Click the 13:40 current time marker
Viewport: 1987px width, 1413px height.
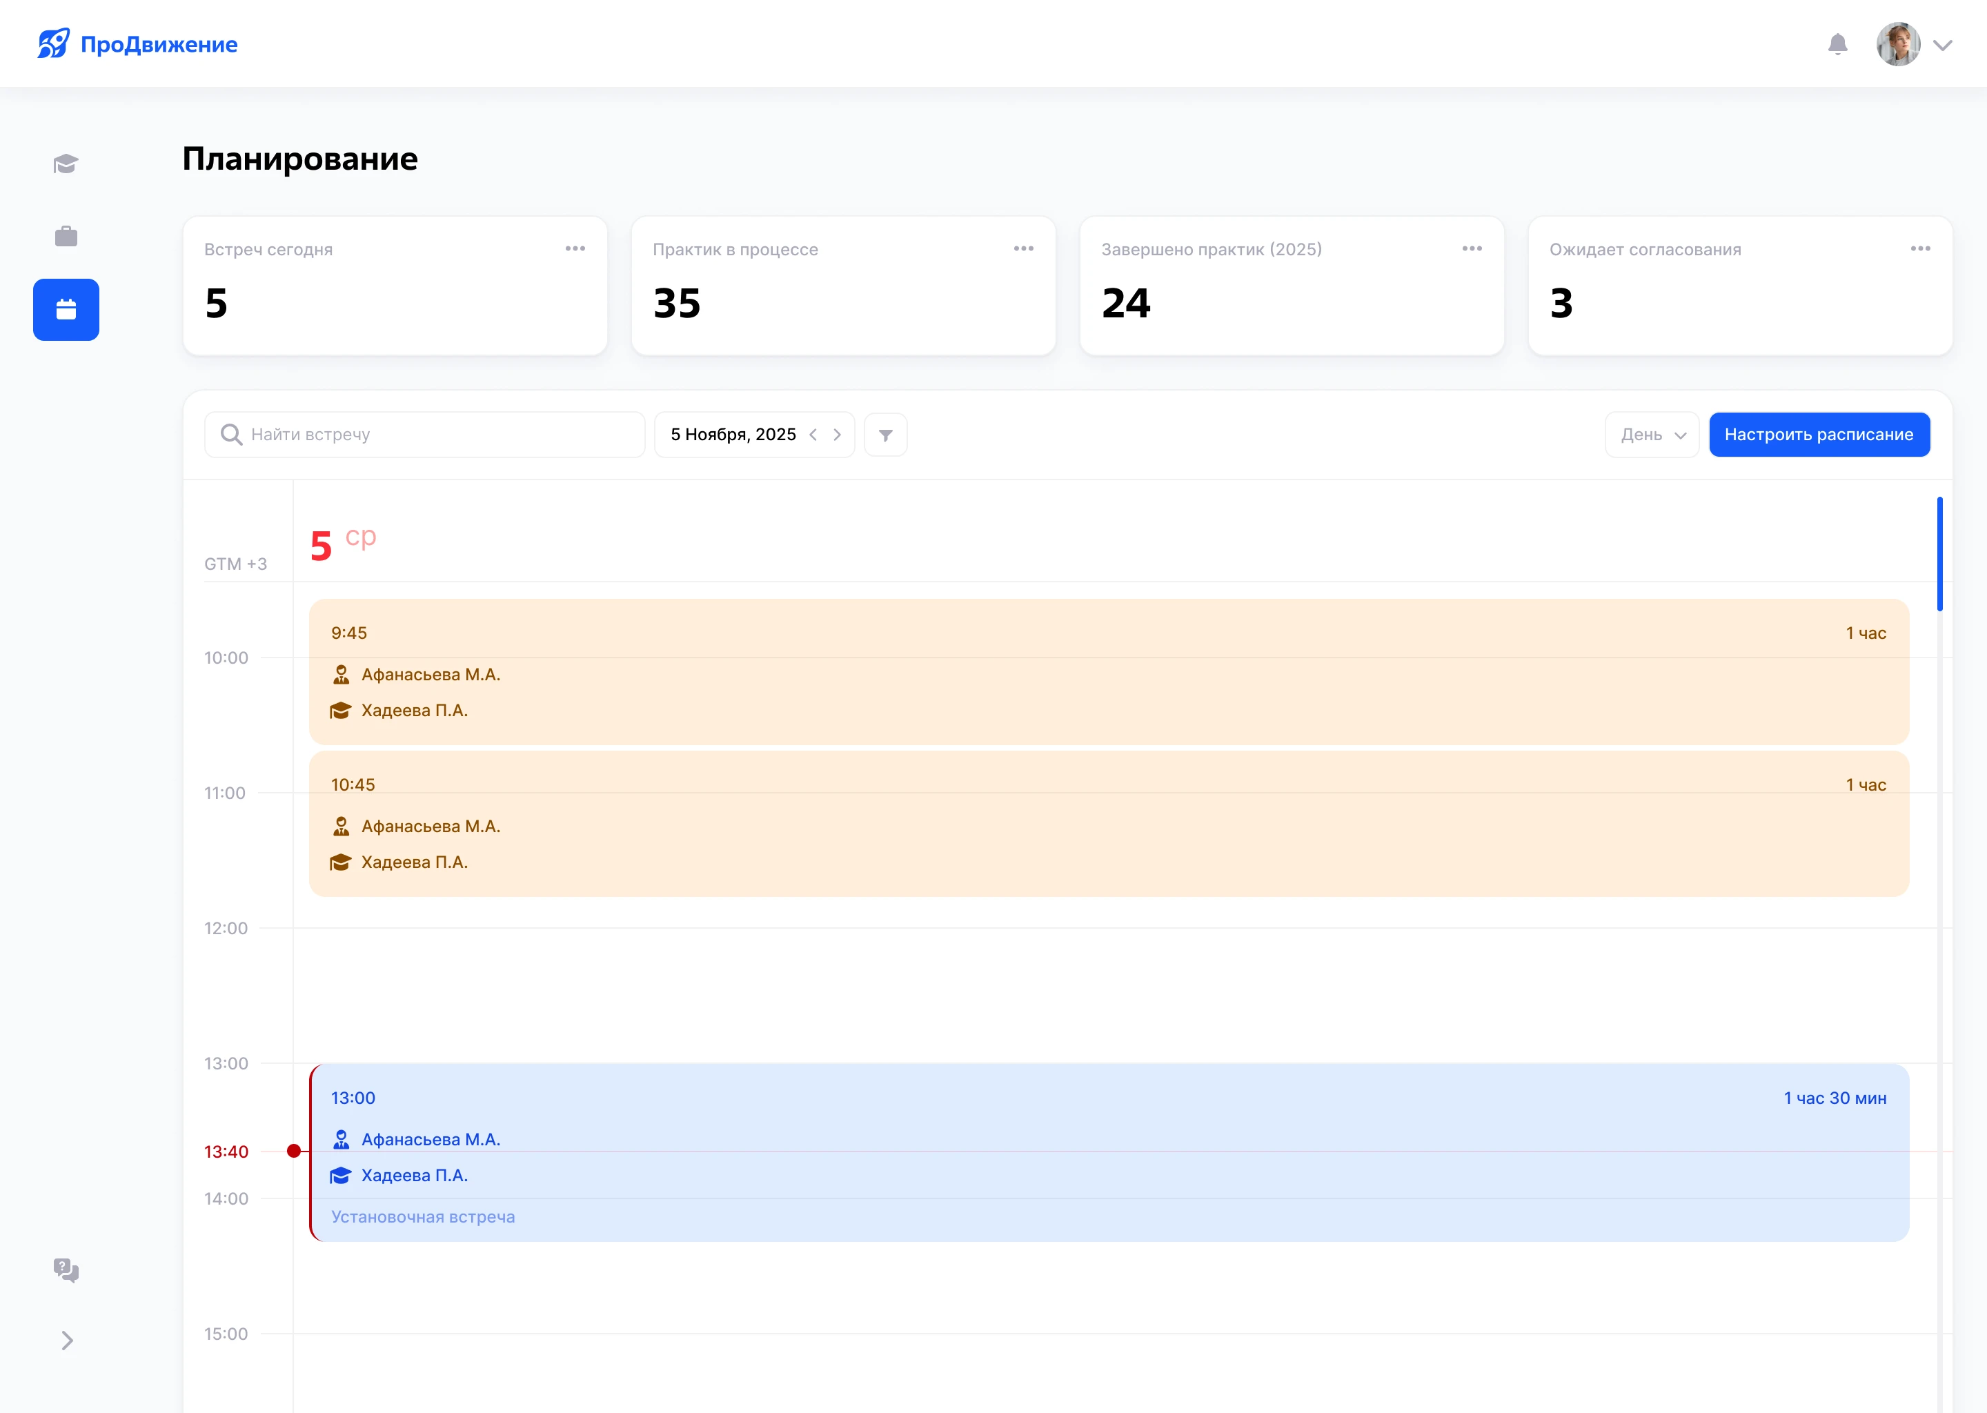[x=294, y=1151]
